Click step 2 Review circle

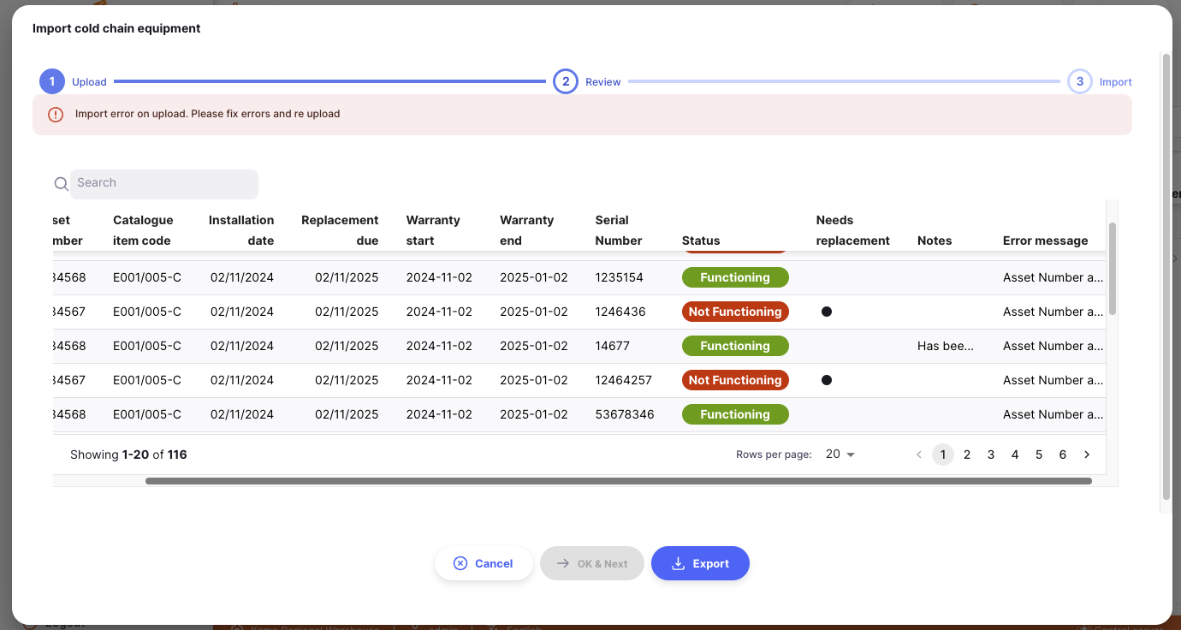click(566, 81)
